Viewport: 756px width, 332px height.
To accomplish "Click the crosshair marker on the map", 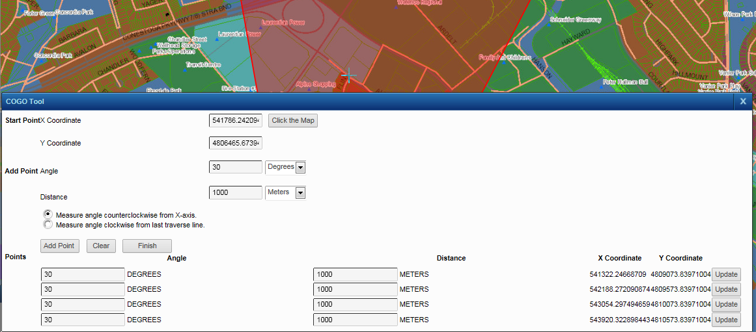I will [x=349, y=76].
